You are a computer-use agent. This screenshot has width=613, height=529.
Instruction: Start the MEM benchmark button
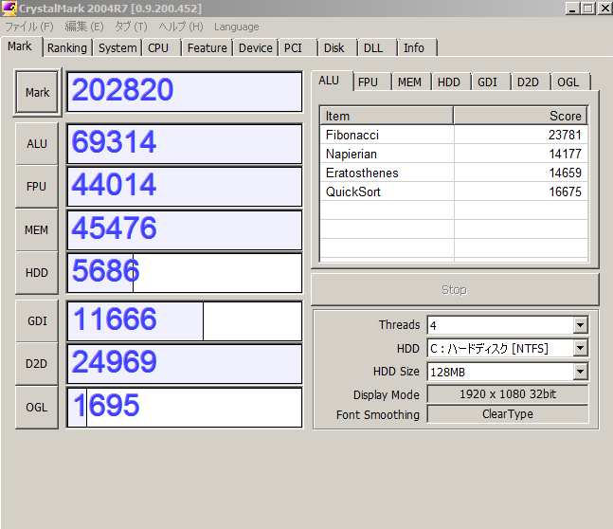pos(37,229)
